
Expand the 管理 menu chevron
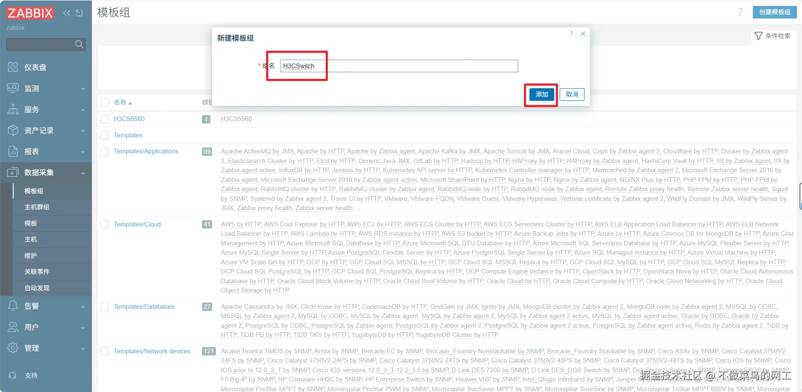click(83, 349)
